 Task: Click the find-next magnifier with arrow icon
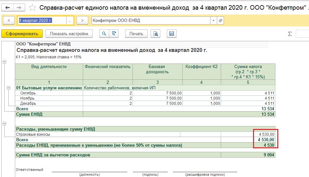tap(114, 34)
